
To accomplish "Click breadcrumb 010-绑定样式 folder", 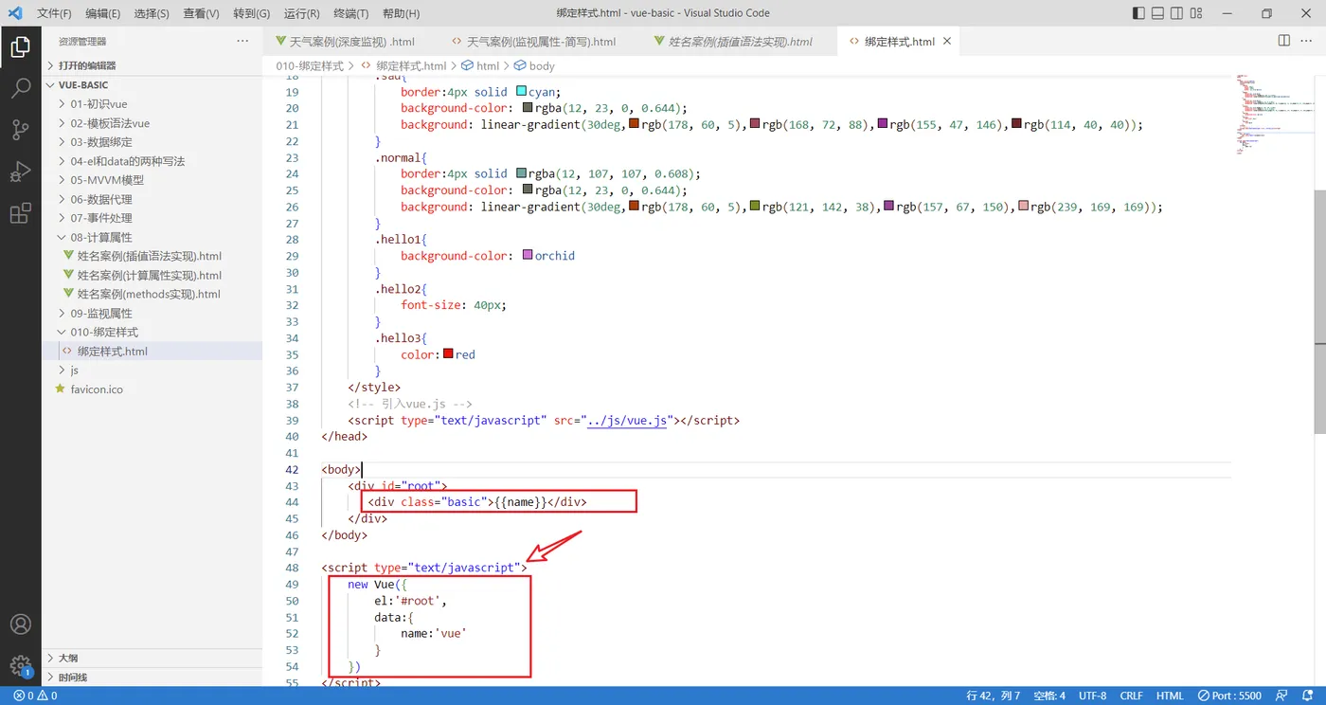I will click(x=310, y=66).
